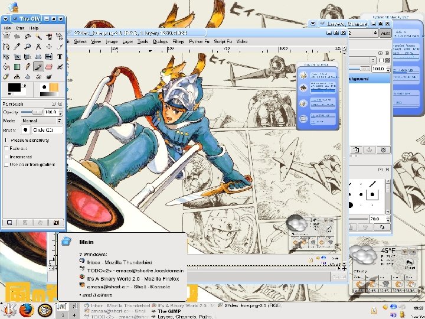This screenshot has height=319, width=425.
Task: Open the Tools menu in image window
Action: [143, 41]
